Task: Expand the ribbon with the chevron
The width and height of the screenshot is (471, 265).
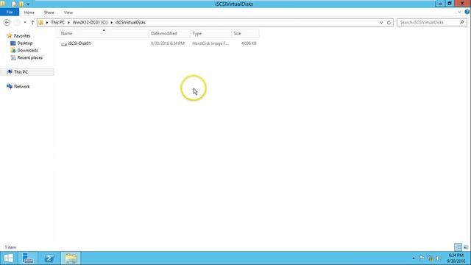Action: click(x=459, y=12)
